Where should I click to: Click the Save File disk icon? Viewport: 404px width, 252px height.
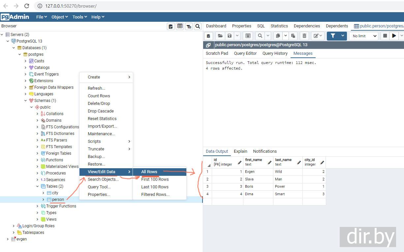coord(230,36)
